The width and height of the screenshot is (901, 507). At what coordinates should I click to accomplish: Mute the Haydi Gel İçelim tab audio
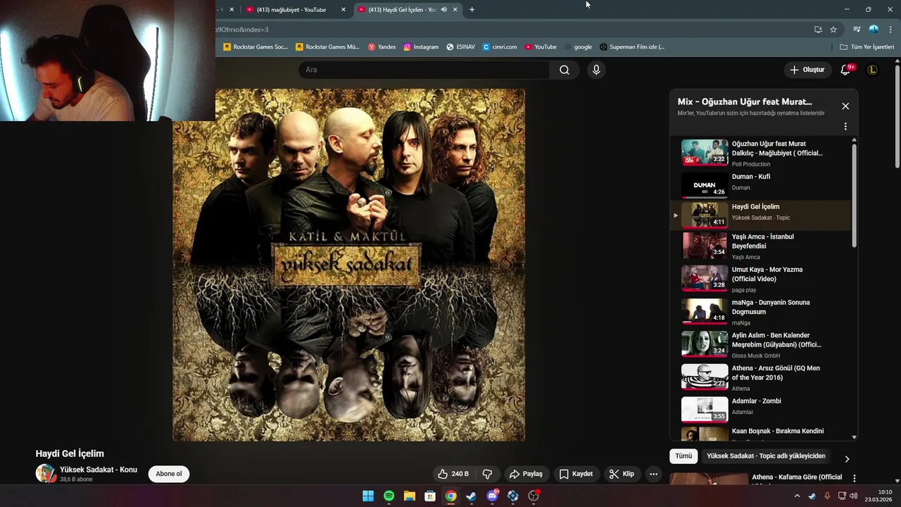[443, 10]
